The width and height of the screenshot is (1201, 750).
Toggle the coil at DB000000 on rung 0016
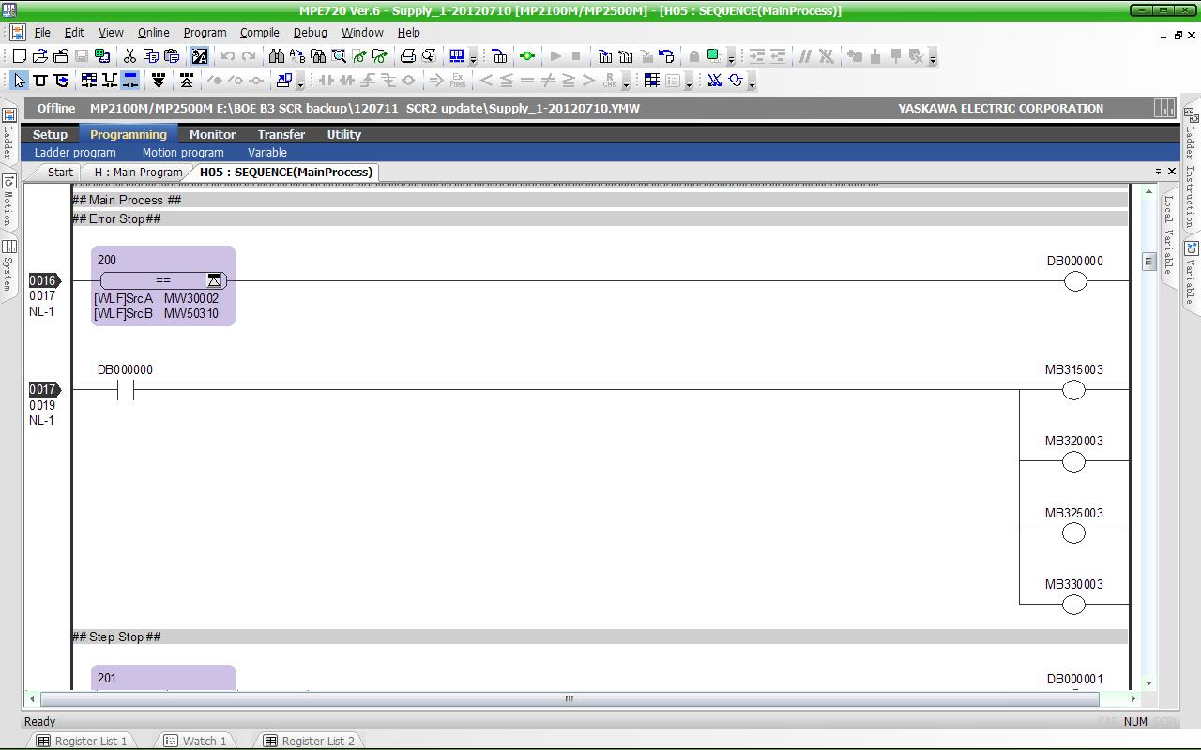[x=1074, y=281]
